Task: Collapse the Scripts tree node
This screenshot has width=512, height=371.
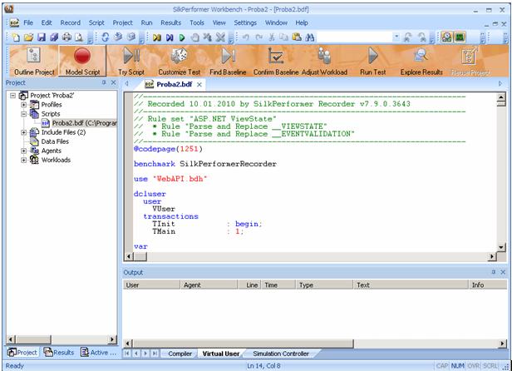Action: [x=23, y=114]
